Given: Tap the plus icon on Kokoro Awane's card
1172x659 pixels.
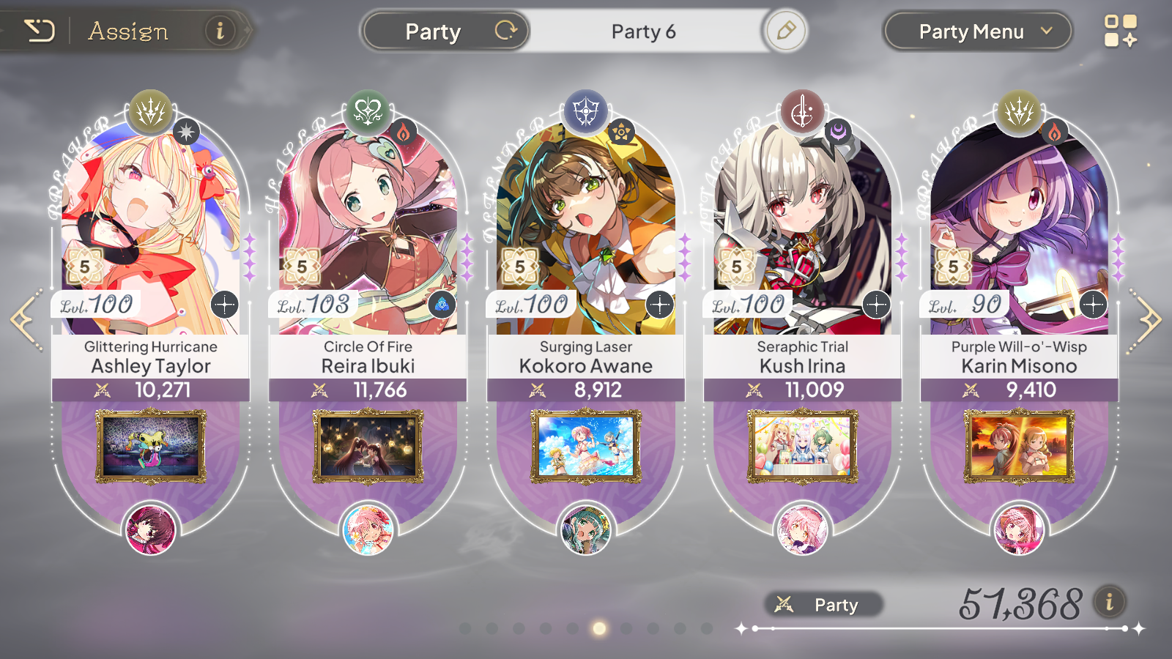Looking at the screenshot, I should tap(659, 304).
